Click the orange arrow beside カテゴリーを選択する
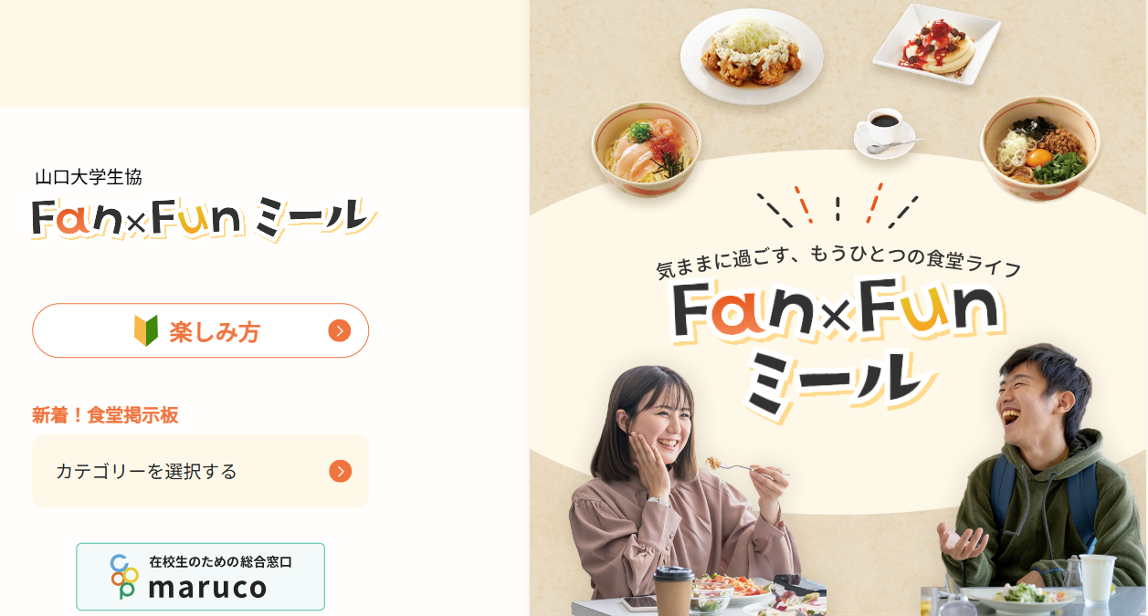 pyautogui.click(x=340, y=471)
